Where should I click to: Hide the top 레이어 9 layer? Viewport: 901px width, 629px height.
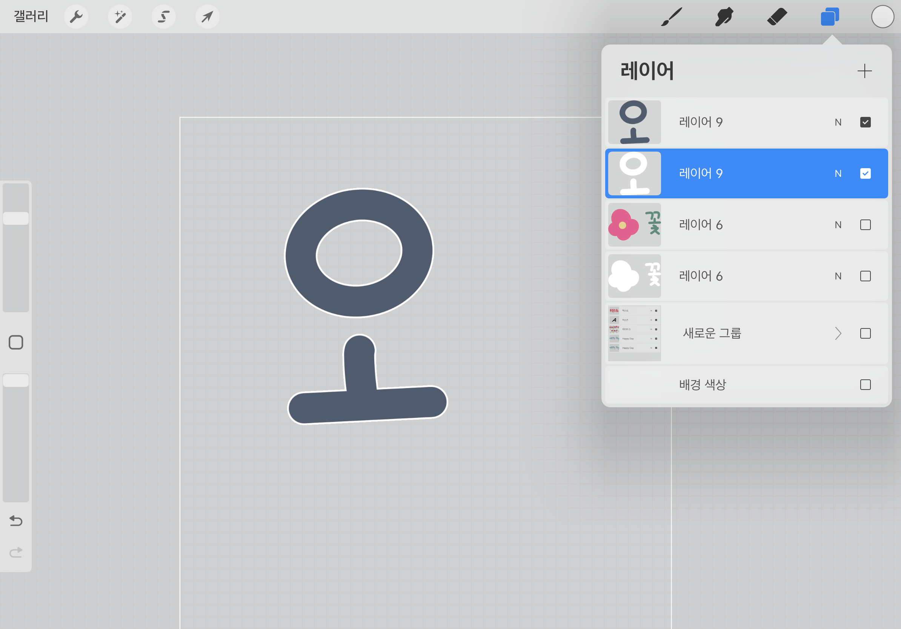coord(865,122)
